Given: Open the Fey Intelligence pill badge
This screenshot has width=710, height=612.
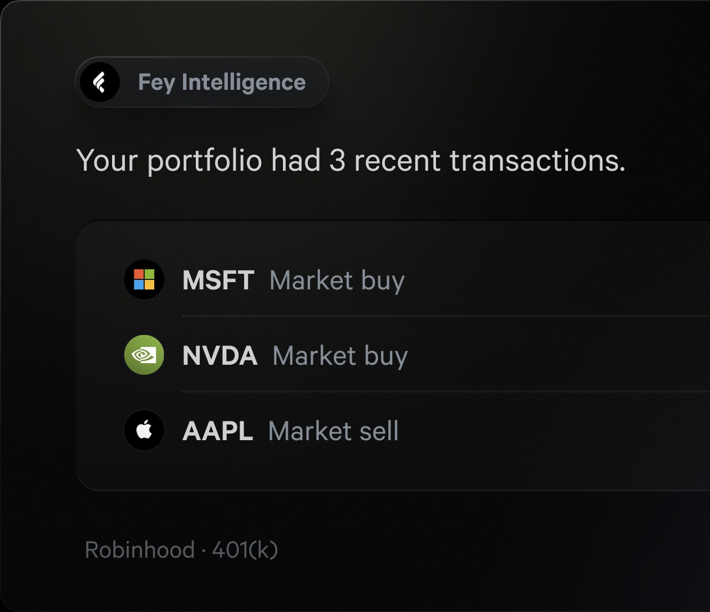Looking at the screenshot, I should coord(201,82).
